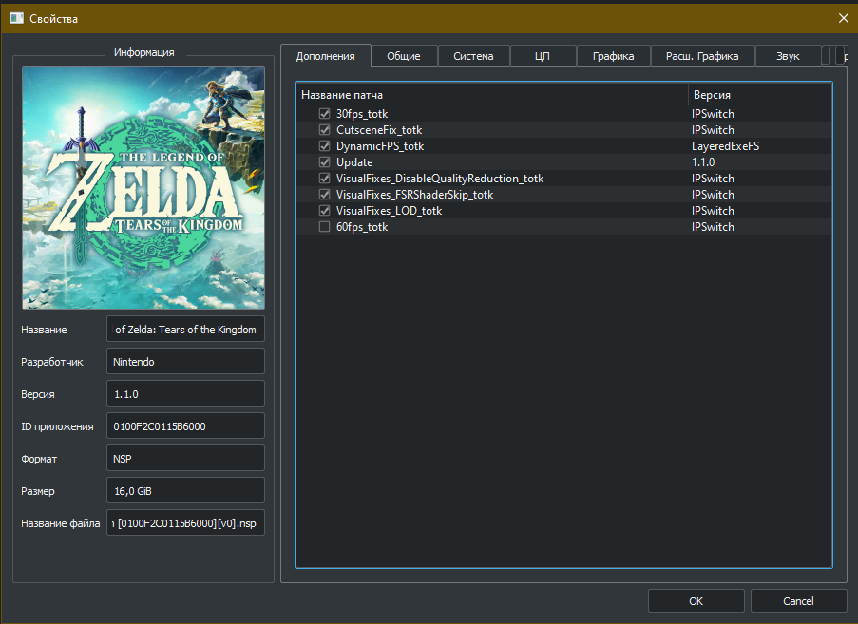The height and width of the screenshot is (624, 858).
Task: Toggle VisualFixes_DisableQualityReduction_totk checkbox
Action: click(x=325, y=179)
